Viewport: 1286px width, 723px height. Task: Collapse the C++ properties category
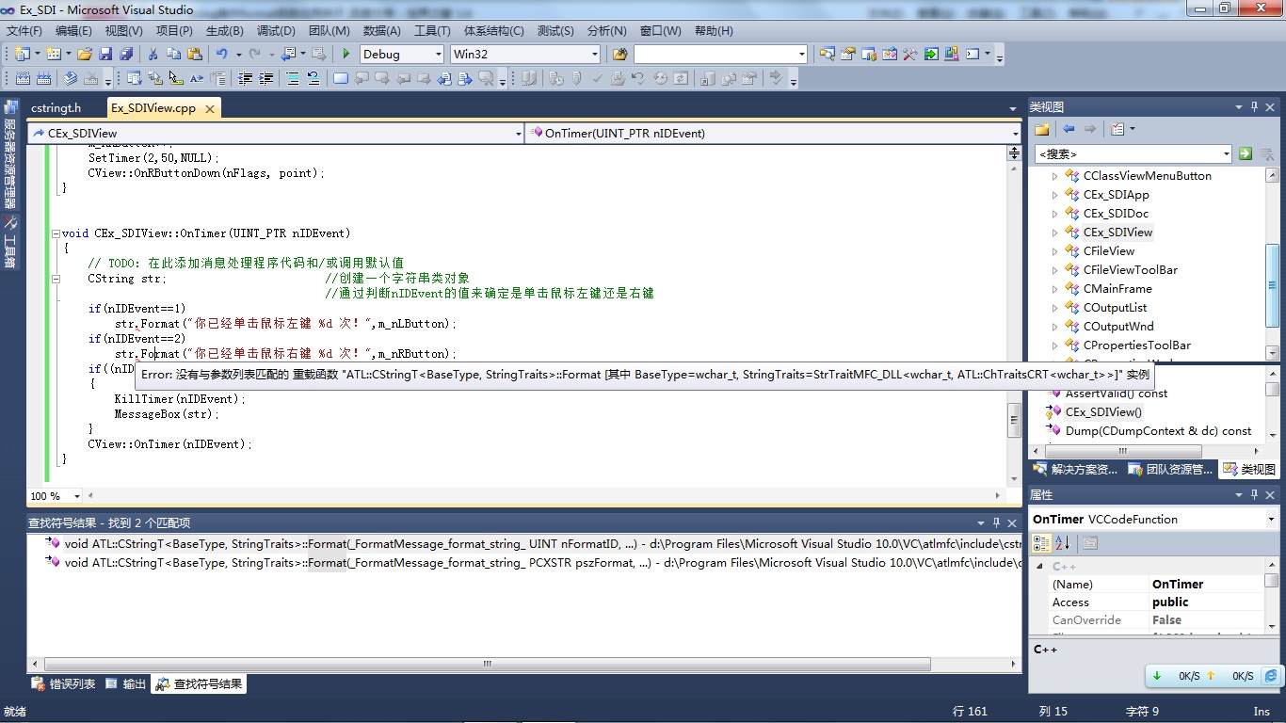point(1039,566)
